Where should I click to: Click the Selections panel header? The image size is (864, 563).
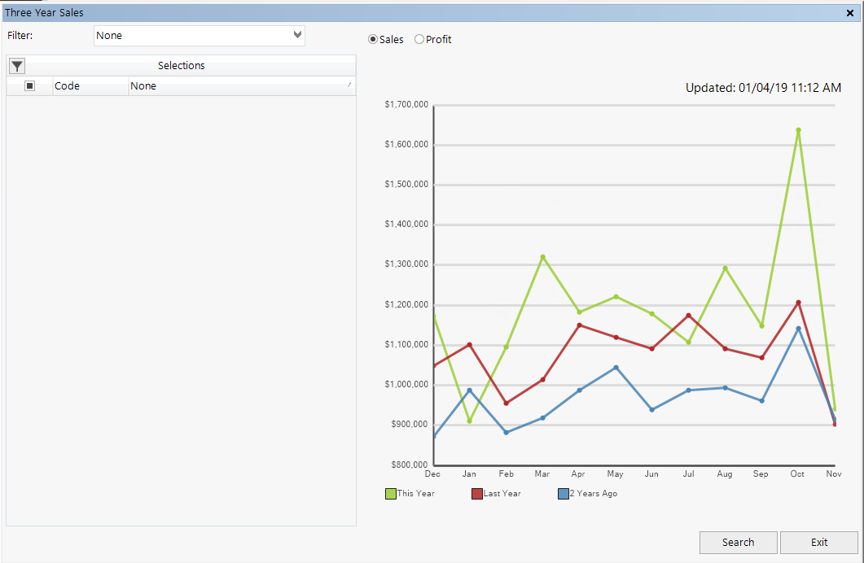(x=181, y=65)
